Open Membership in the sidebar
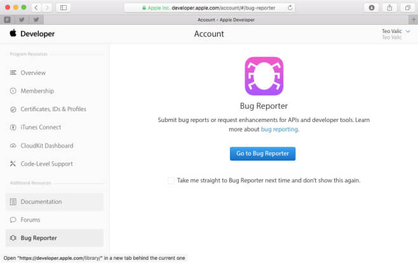Viewport: 418px width, 263px height. [x=37, y=91]
